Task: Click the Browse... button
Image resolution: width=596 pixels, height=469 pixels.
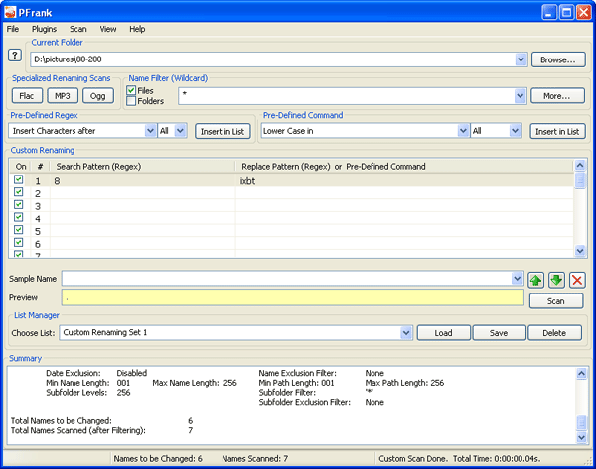Action: pyautogui.click(x=557, y=60)
